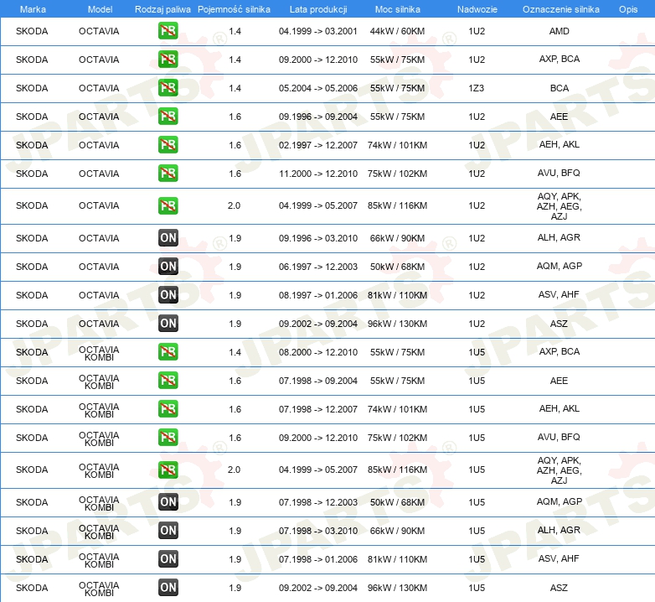
Task: Select the 04.1999 -> 03.2001 production years cell
Action: point(318,31)
